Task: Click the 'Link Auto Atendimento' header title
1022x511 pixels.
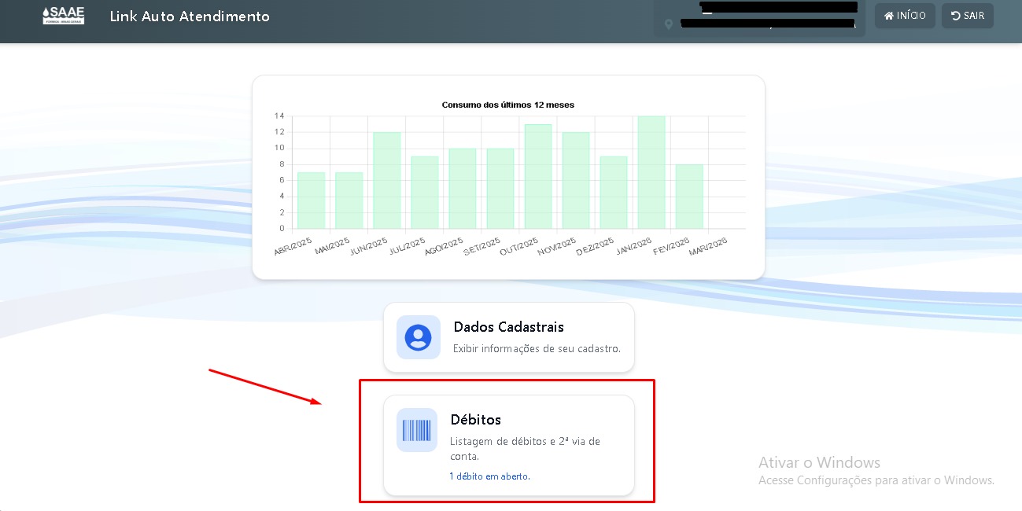Action: tap(190, 17)
